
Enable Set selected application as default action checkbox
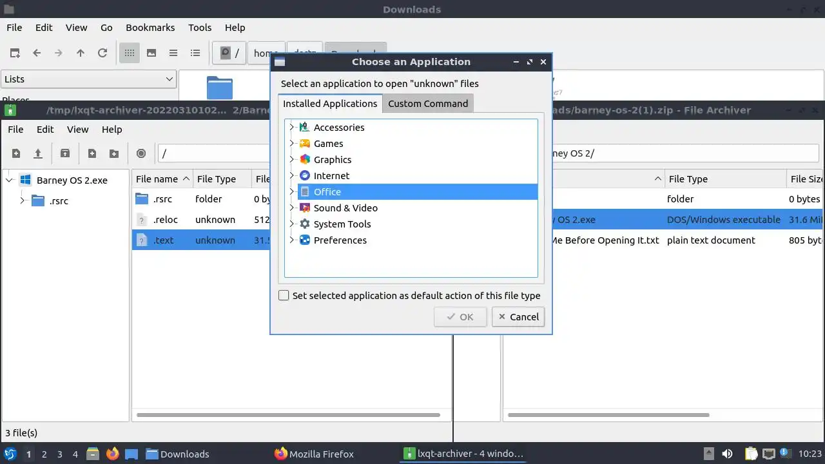(x=284, y=295)
